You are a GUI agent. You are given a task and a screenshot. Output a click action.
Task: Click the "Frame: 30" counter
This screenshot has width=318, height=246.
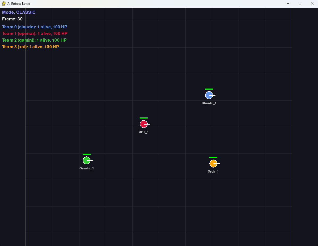[x=12, y=19]
